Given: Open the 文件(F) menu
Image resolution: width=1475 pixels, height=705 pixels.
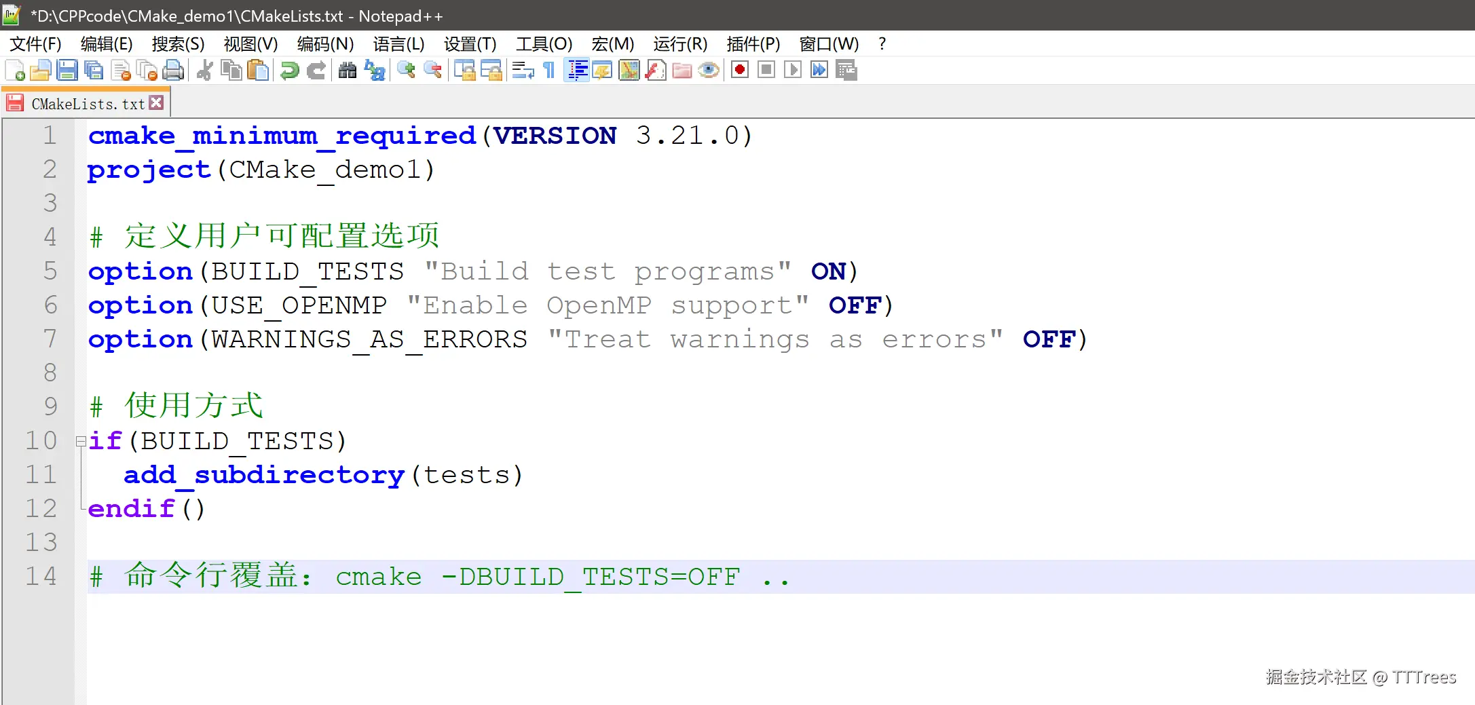Looking at the screenshot, I should [35, 44].
